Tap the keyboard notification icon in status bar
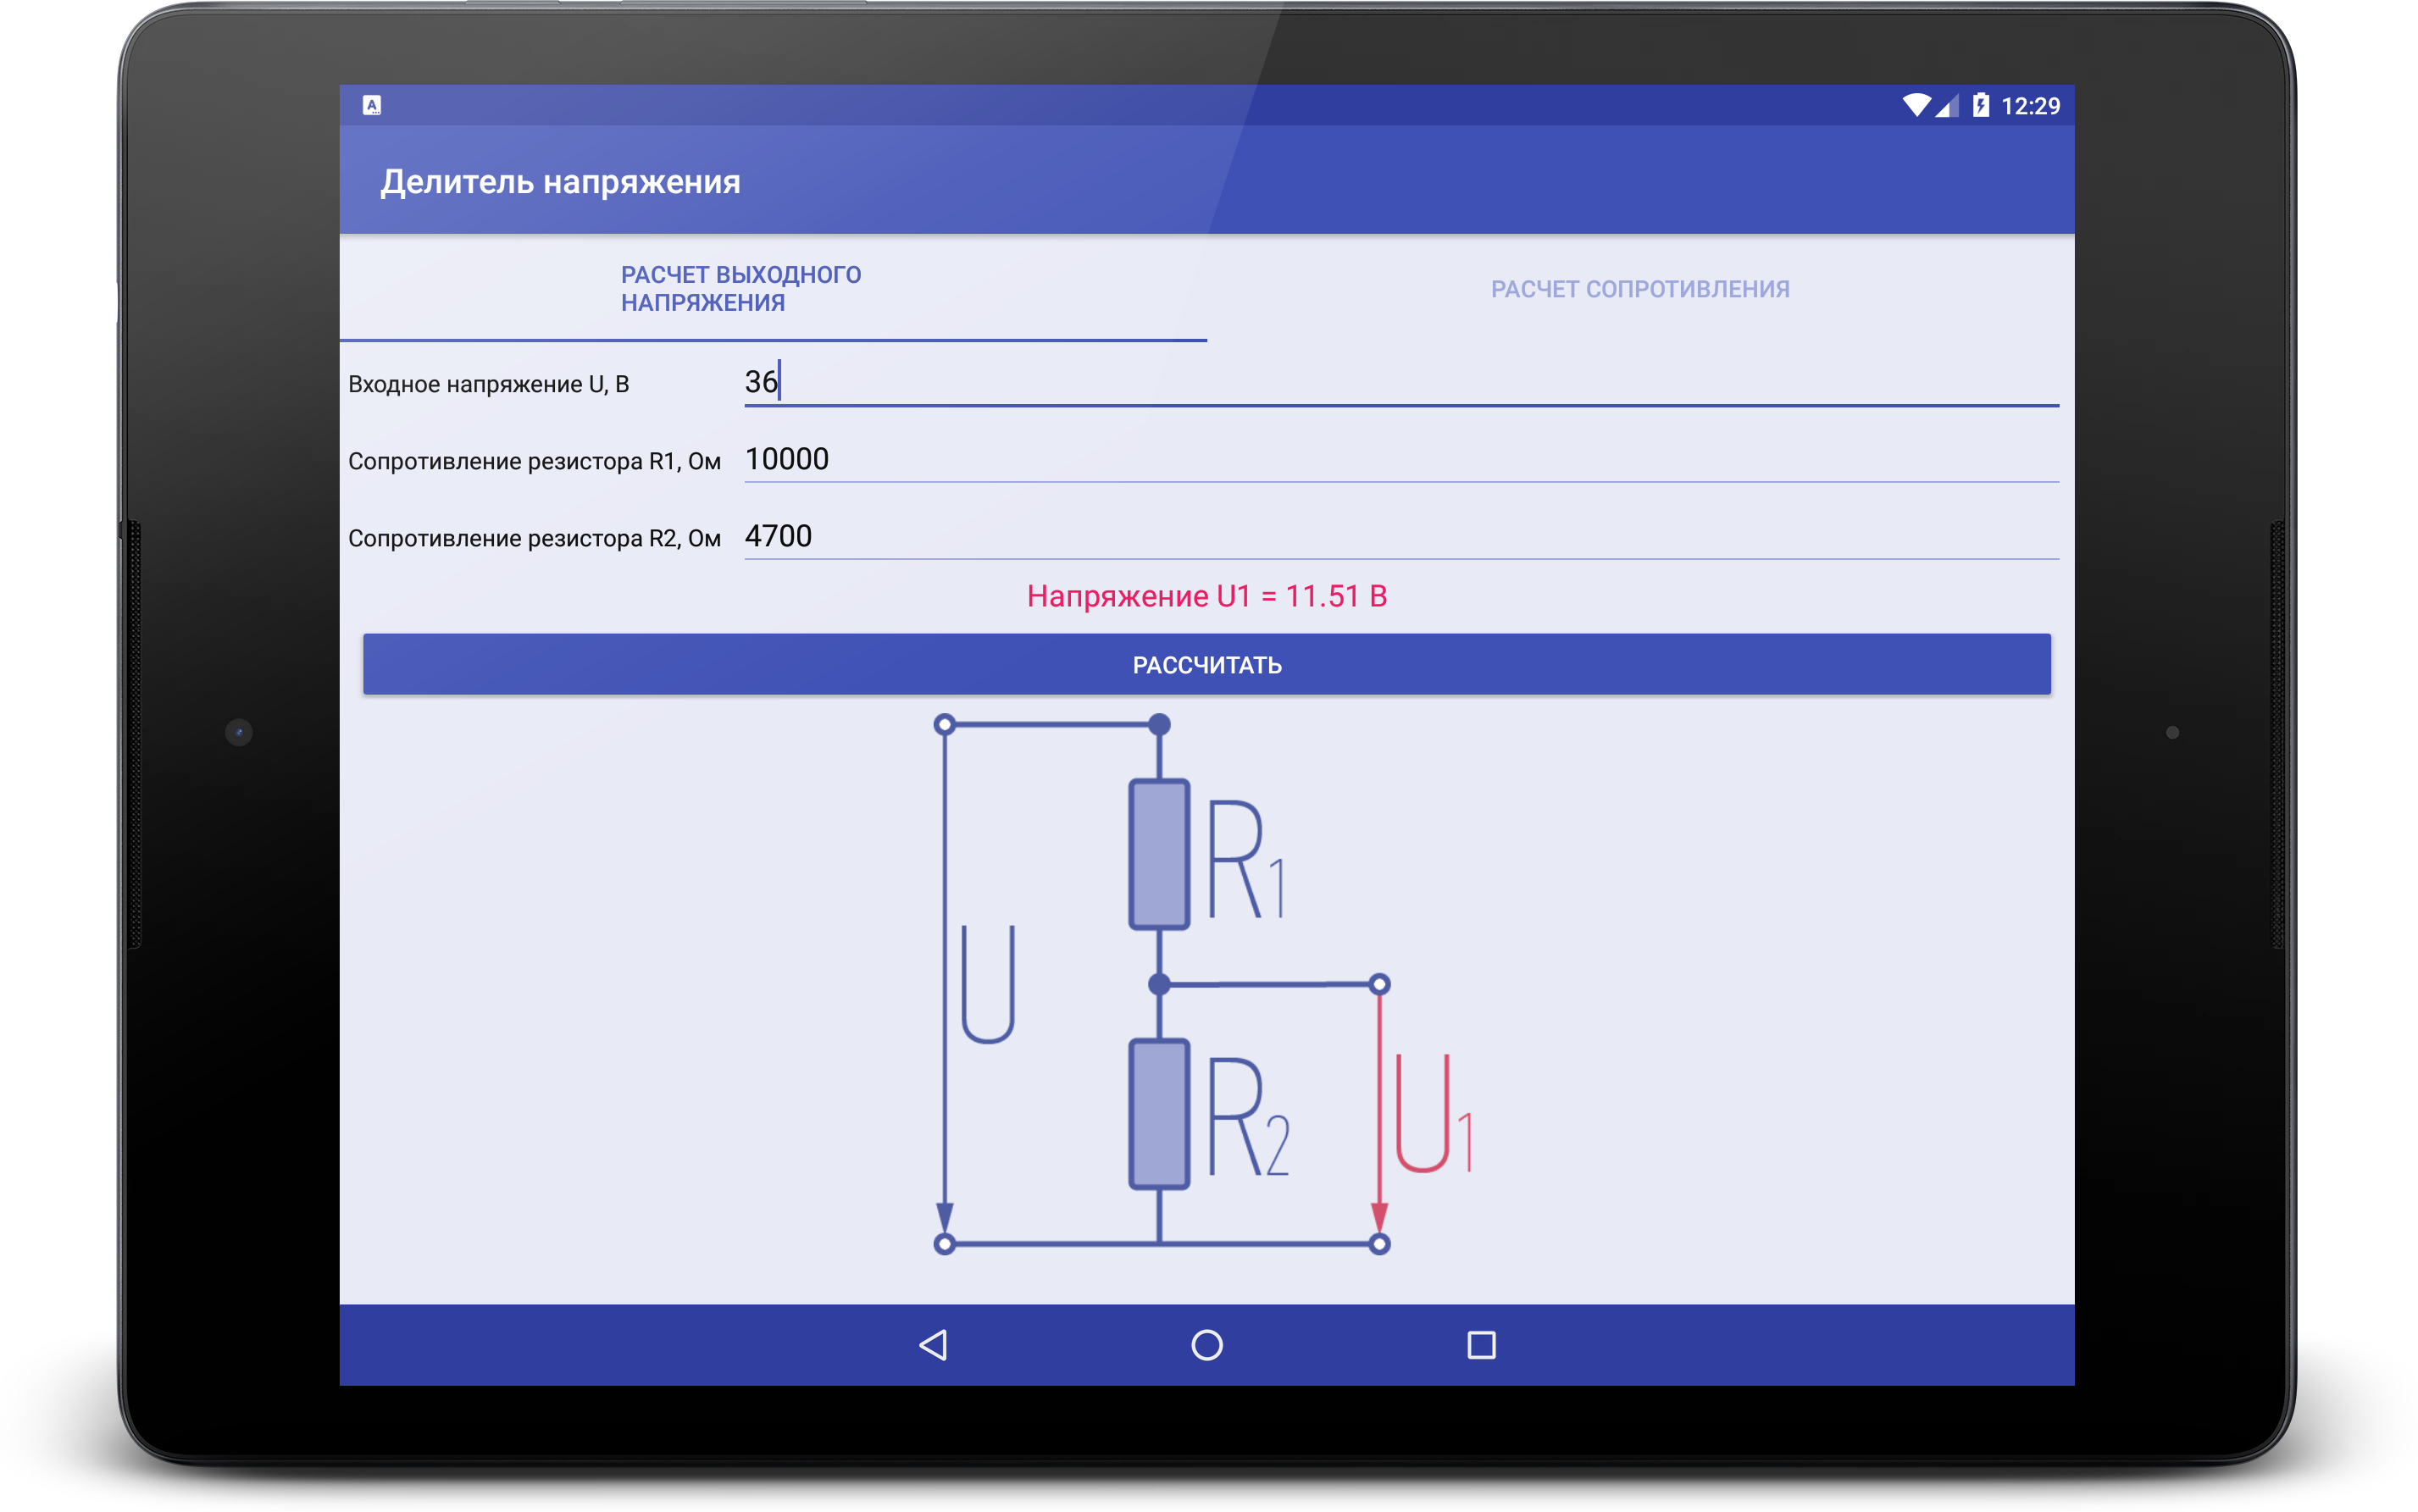 (372, 105)
